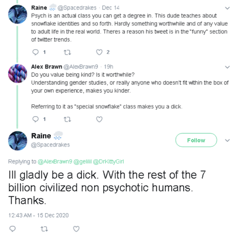The width and height of the screenshot is (241, 237).
Task: Open Raine's avatar in the main tweet
Action: (17, 141)
